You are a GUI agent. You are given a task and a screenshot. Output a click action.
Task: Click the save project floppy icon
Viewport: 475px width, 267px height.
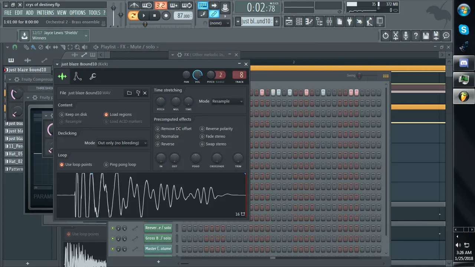coord(426,36)
